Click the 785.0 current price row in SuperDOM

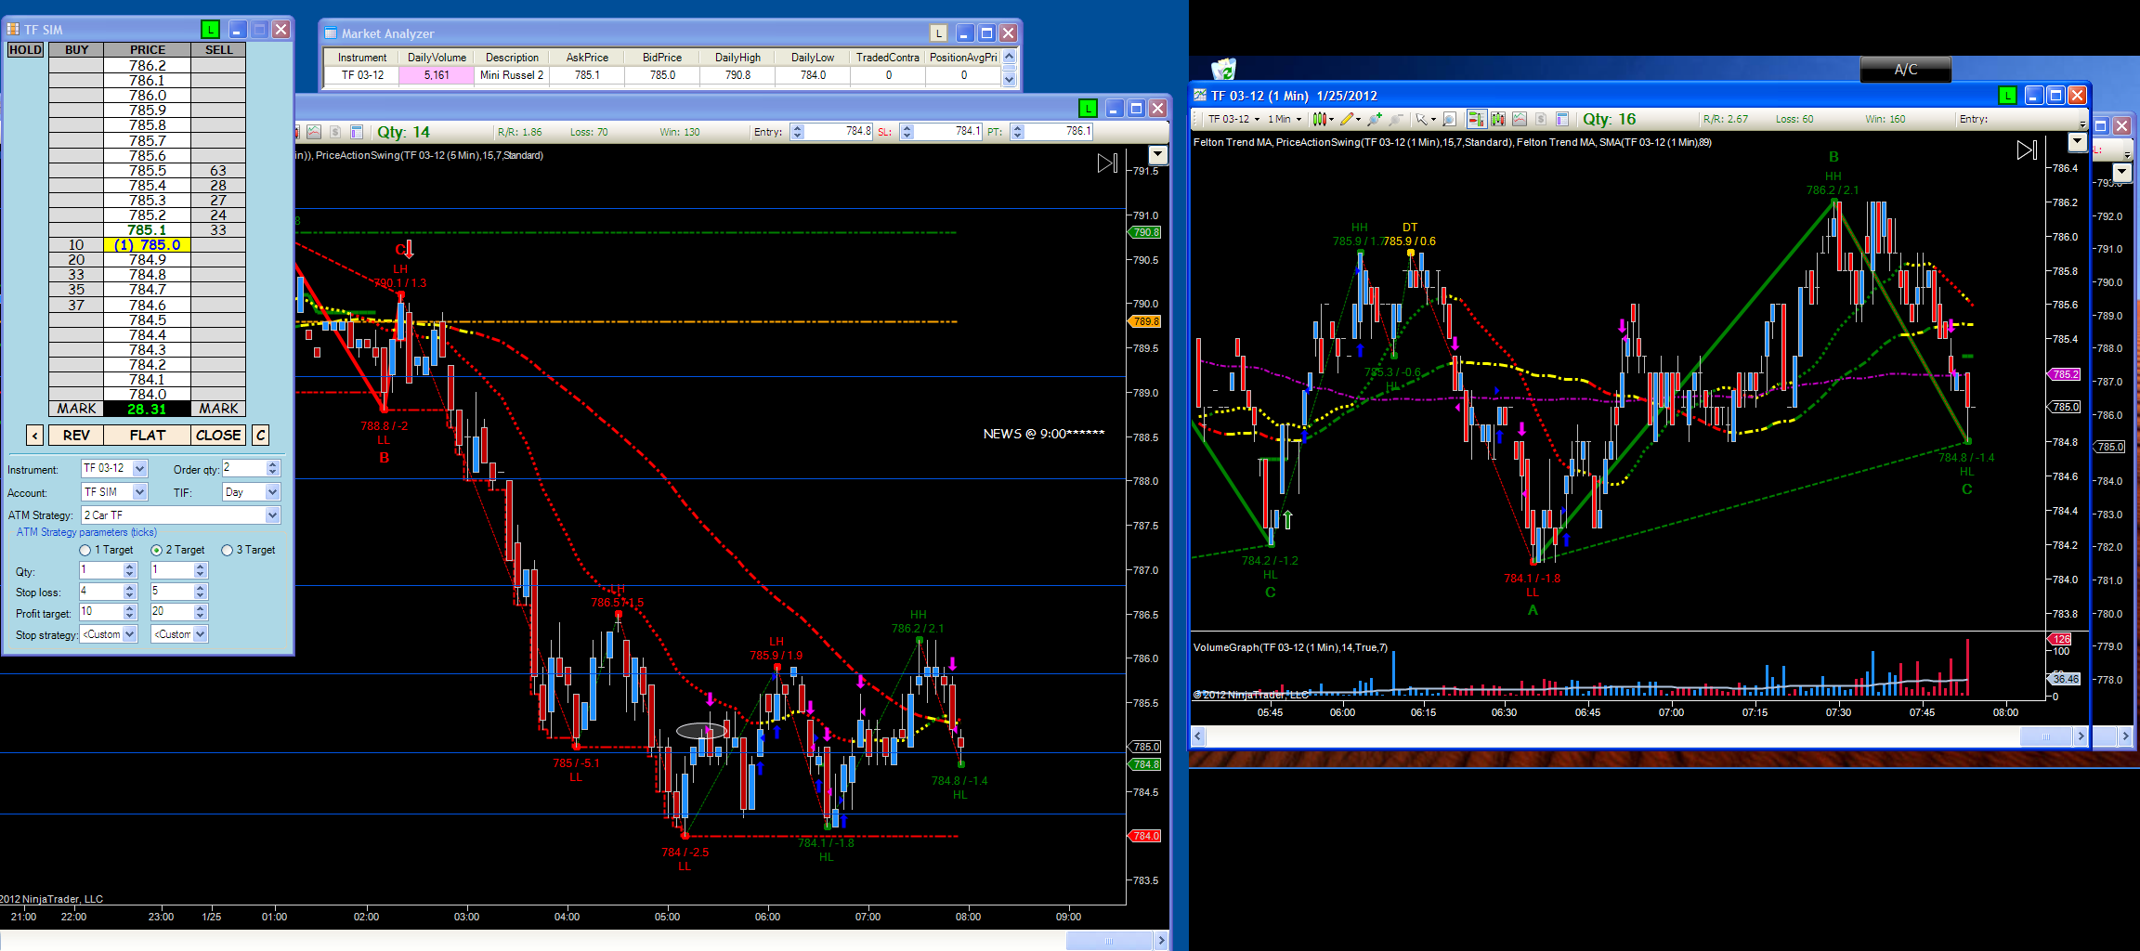point(148,245)
